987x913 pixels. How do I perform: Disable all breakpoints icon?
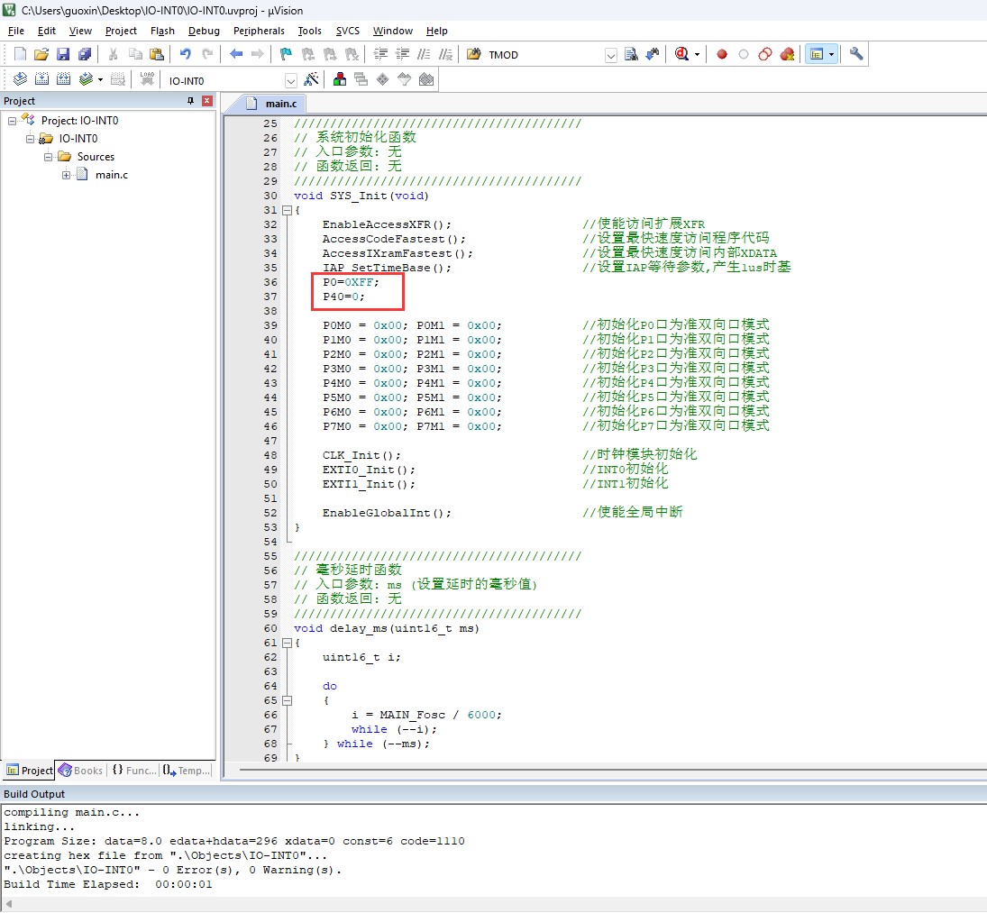click(764, 54)
